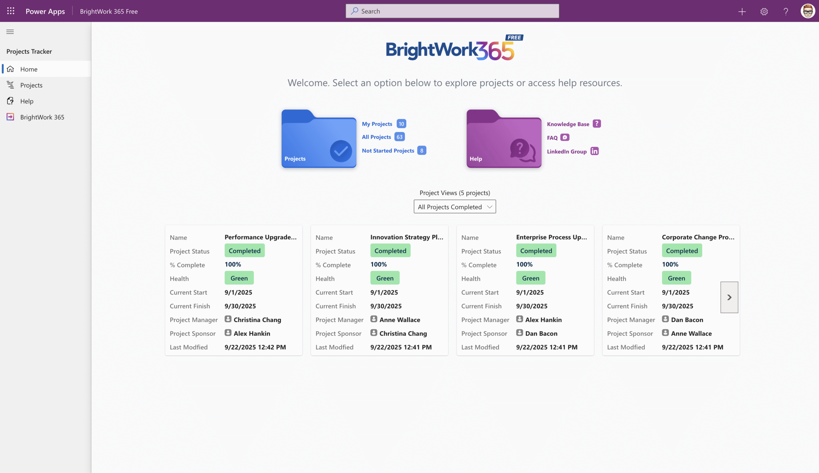Collapse the sidebar with hamburger icon
Viewport: 819px width, 473px height.
(x=10, y=32)
